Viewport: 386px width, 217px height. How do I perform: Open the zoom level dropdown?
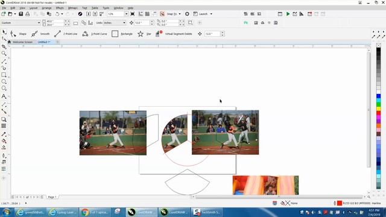click(x=126, y=14)
